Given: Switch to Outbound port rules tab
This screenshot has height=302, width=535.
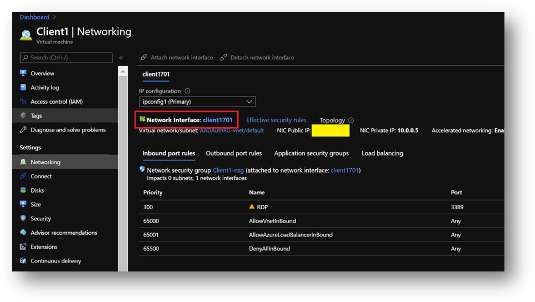Looking at the screenshot, I should (x=234, y=153).
